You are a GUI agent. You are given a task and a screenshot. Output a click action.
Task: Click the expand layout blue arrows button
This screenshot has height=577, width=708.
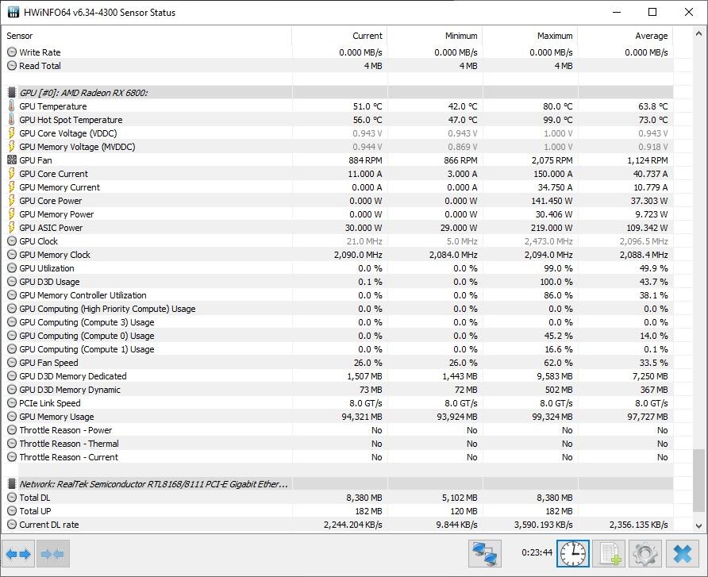point(18,553)
